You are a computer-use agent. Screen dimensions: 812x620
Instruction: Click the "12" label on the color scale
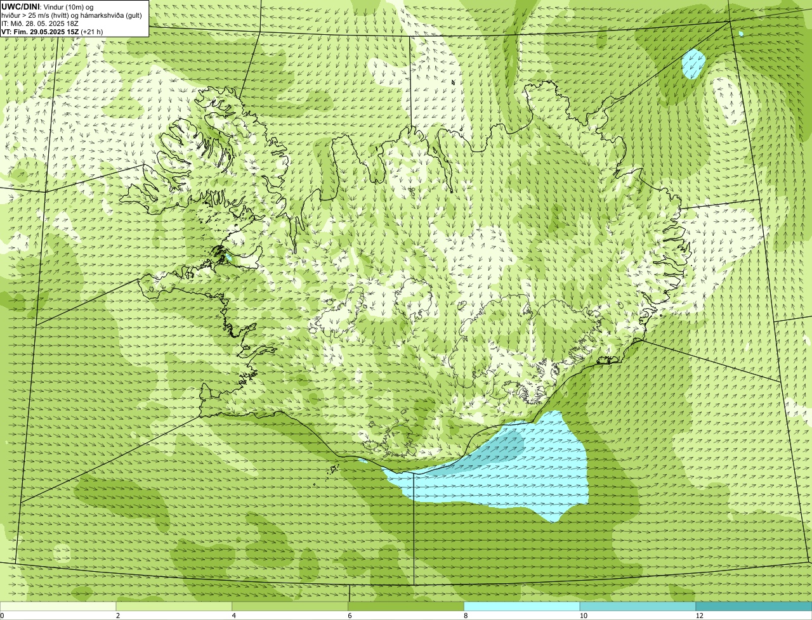tap(699, 616)
